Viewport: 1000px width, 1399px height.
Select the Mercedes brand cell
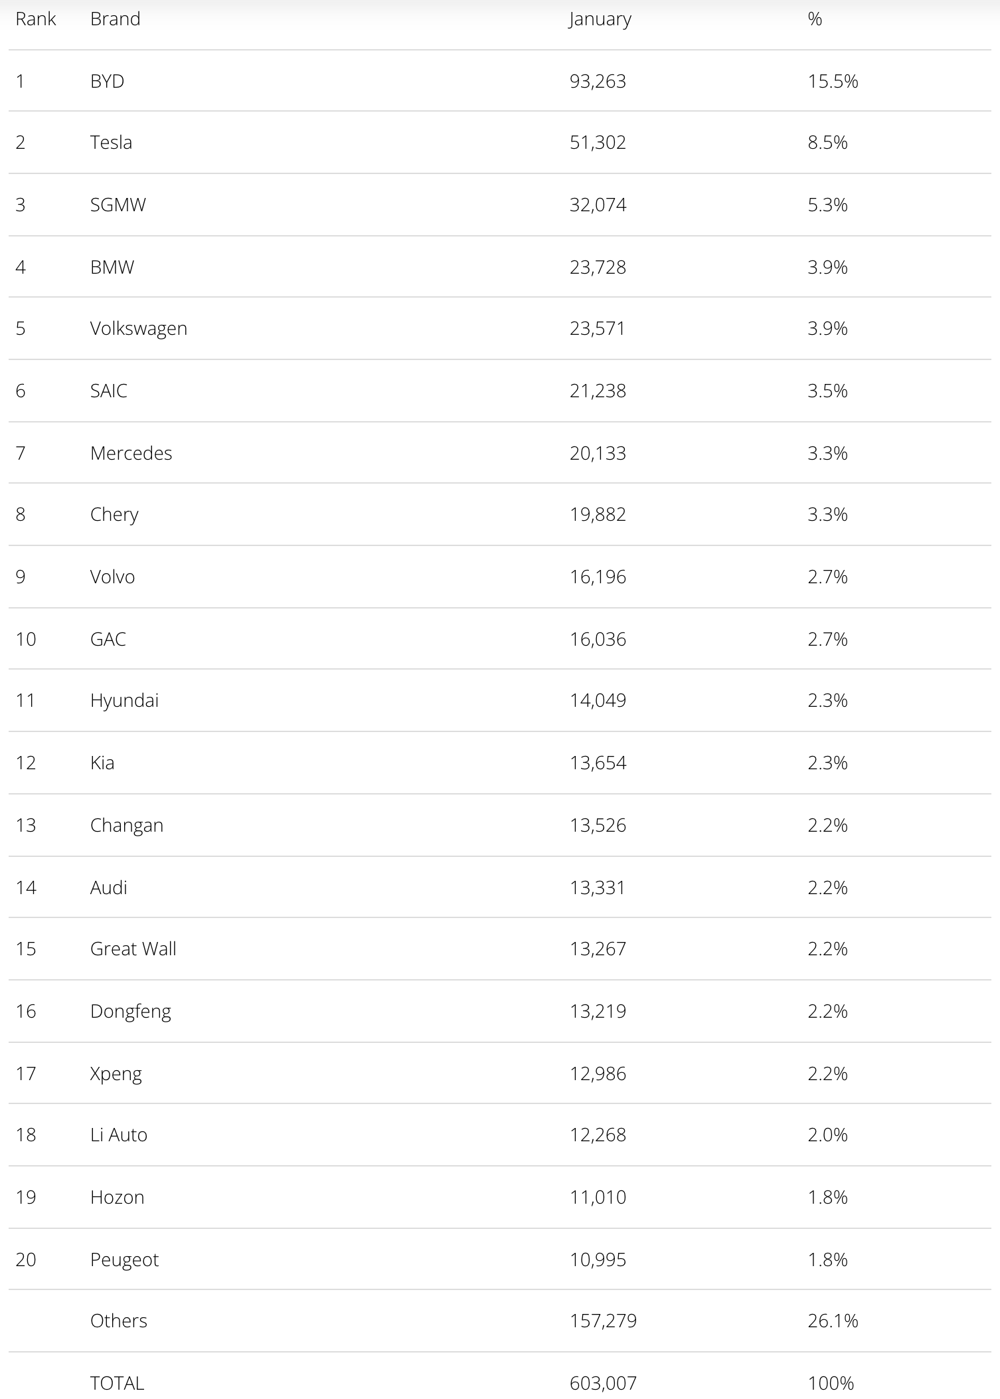click(x=131, y=453)
